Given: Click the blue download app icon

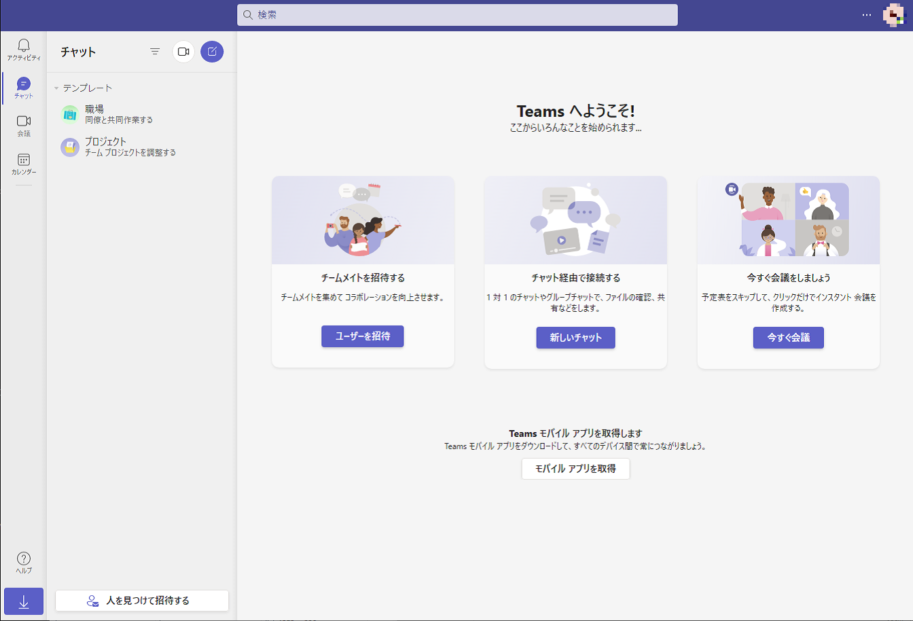Looking at the screenshot, I should point(24,601).
